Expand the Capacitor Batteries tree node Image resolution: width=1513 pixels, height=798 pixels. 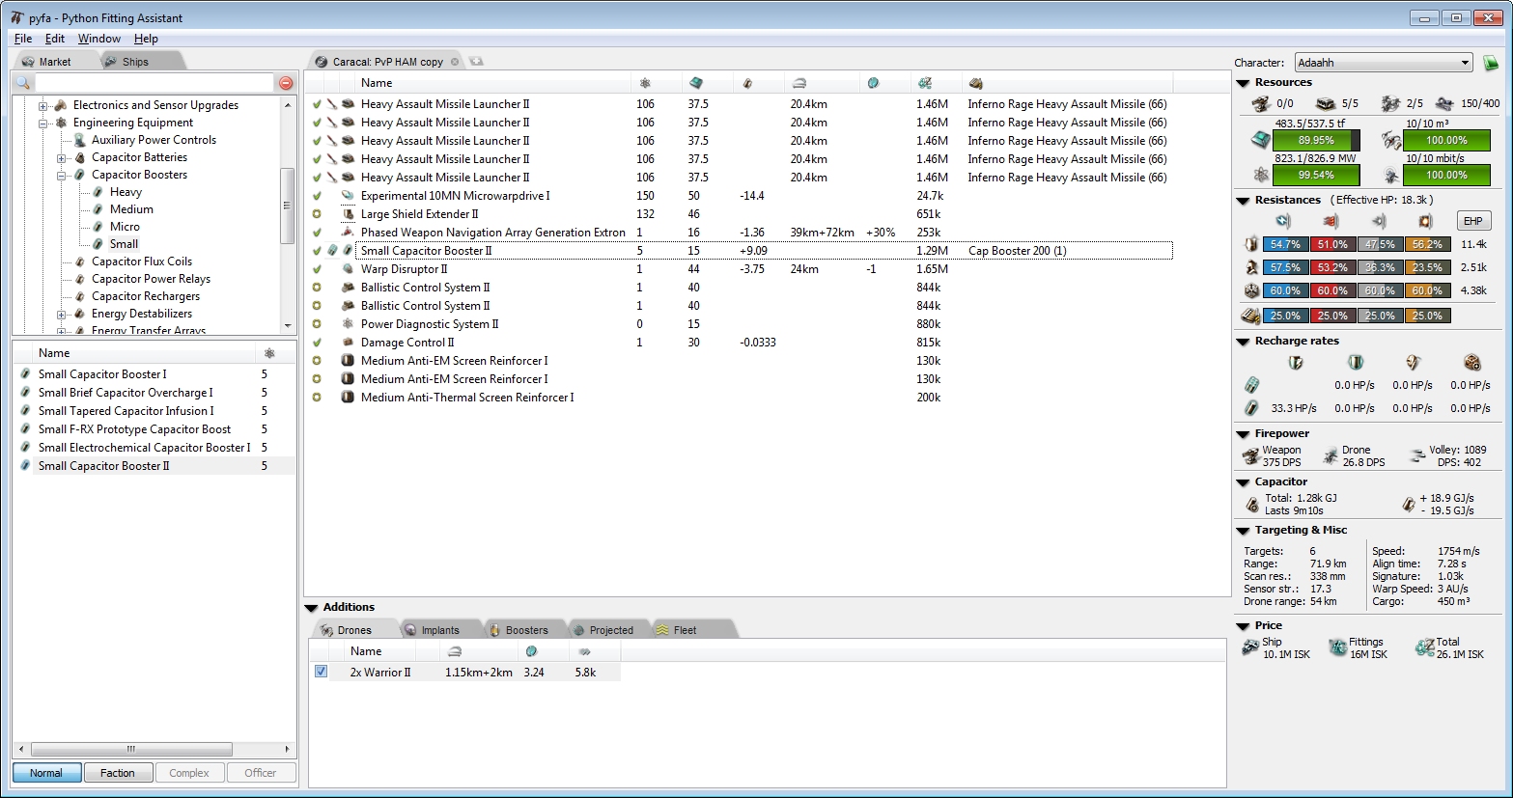[x=61, y=158]
